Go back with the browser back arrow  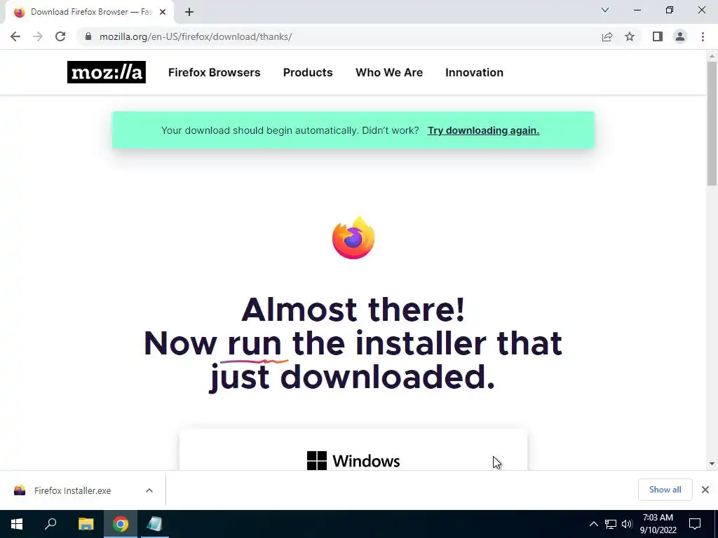tap(15, 36)
